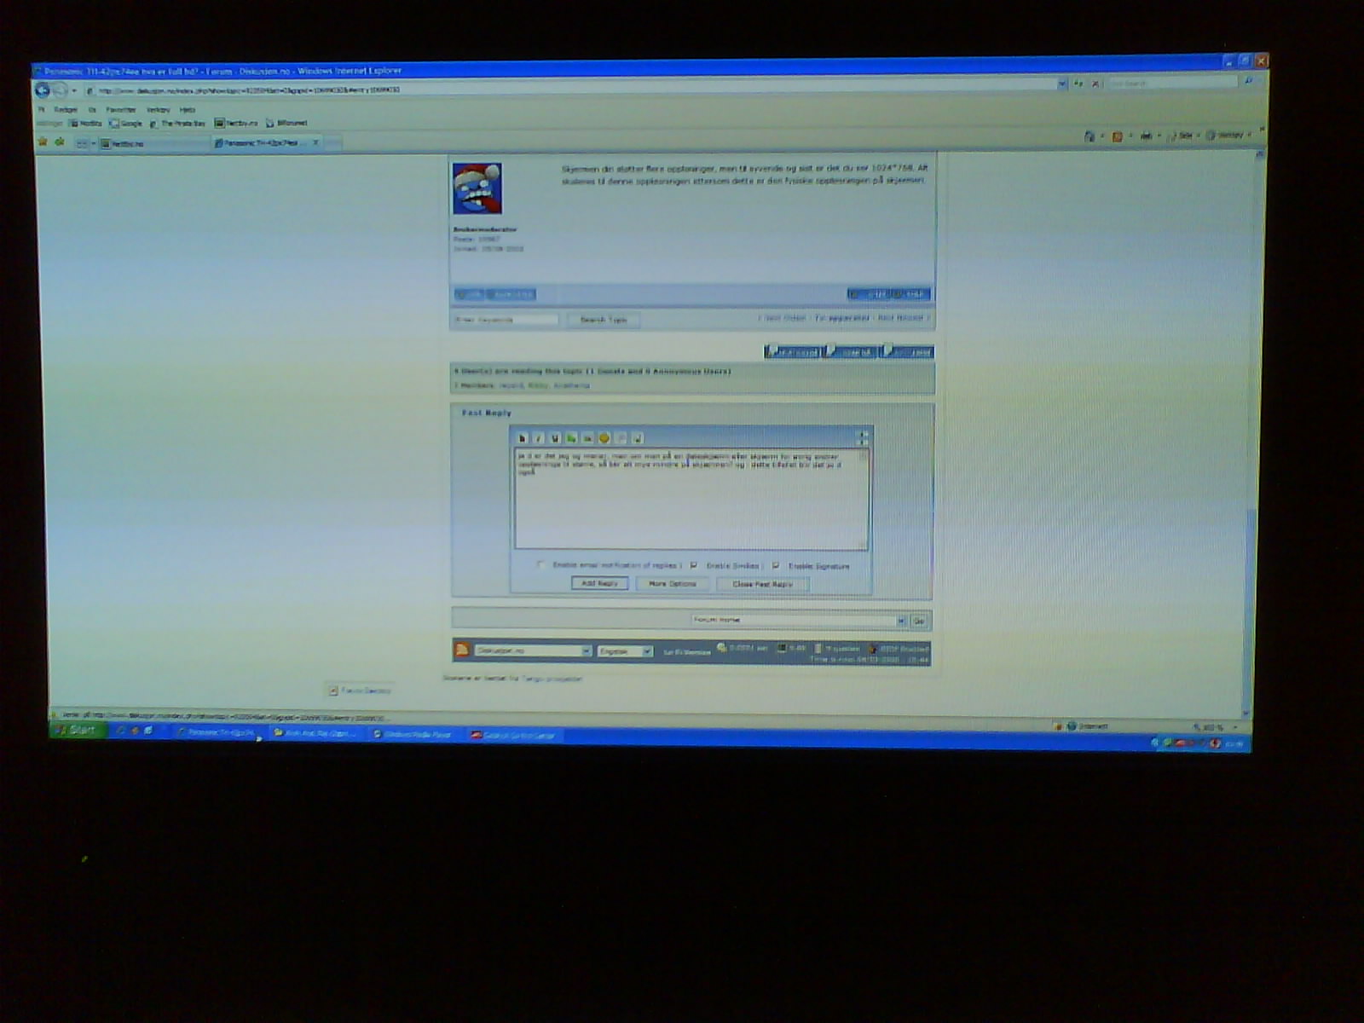Screen dimensions: 1364x1023
Task: Click the IE Forward arrow button
Action: click(x=61, y=90)
